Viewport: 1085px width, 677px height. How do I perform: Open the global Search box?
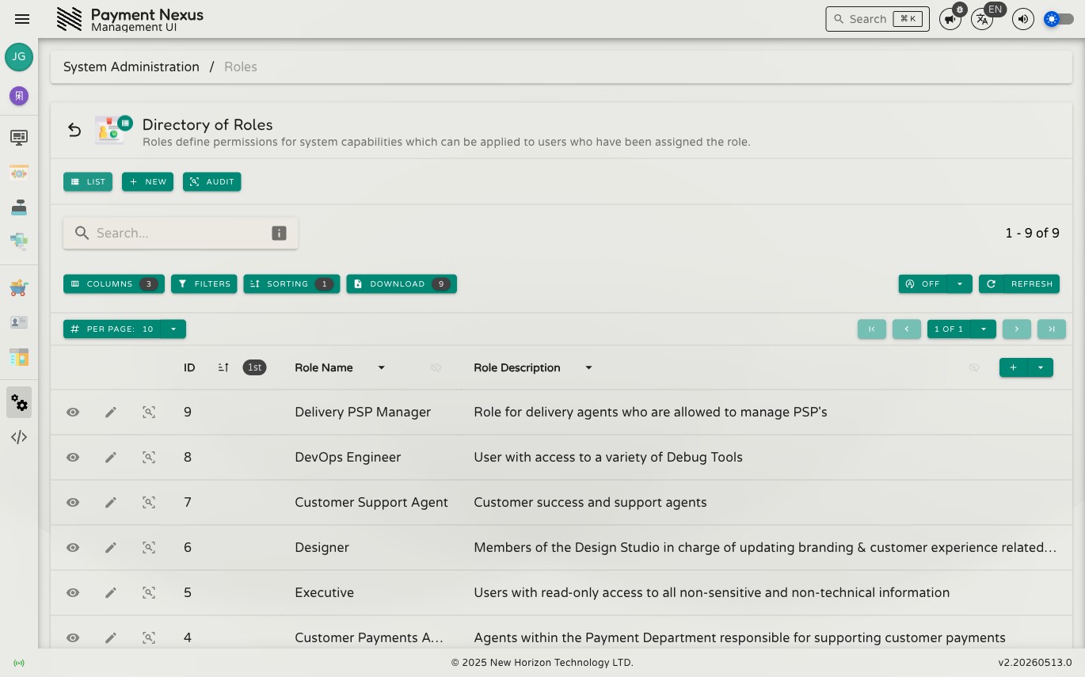[x=878, y=19]
